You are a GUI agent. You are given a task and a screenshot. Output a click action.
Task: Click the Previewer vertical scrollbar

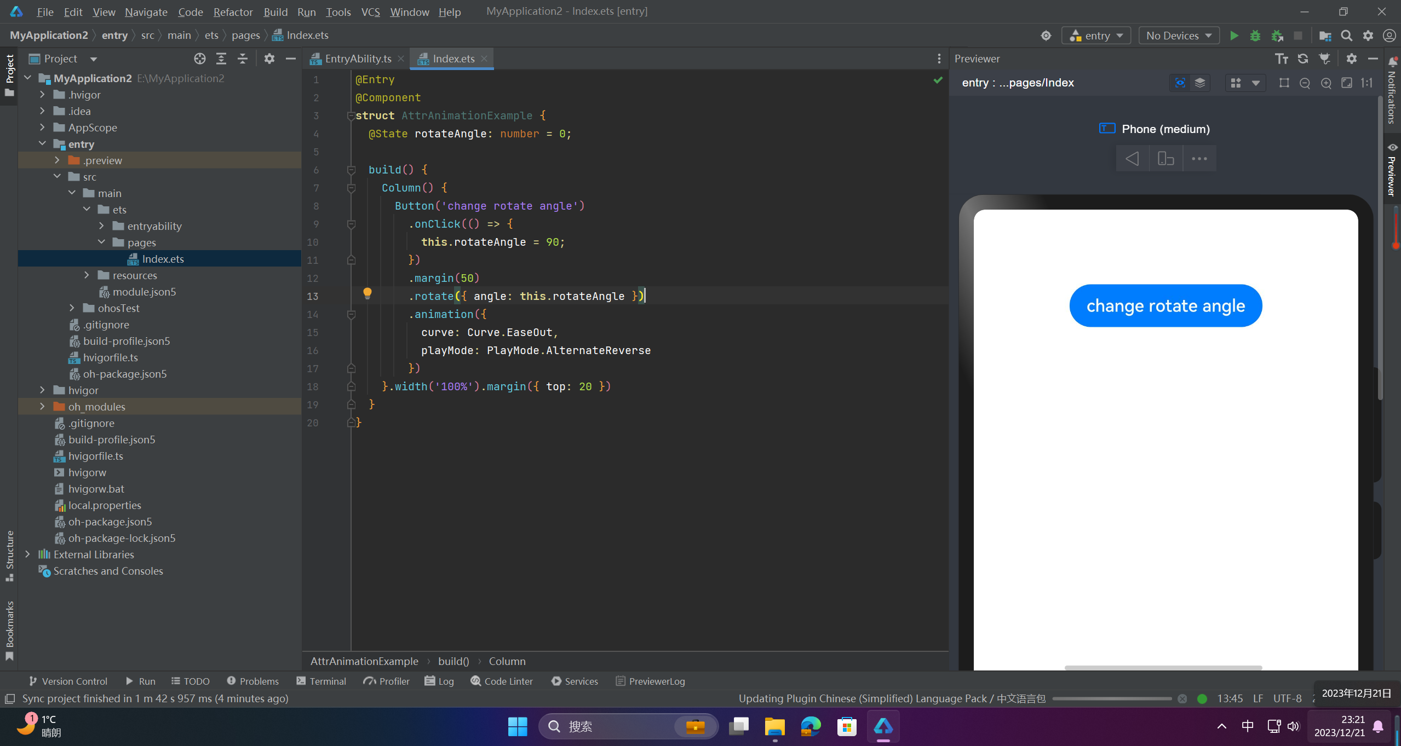pos(1380,249)
